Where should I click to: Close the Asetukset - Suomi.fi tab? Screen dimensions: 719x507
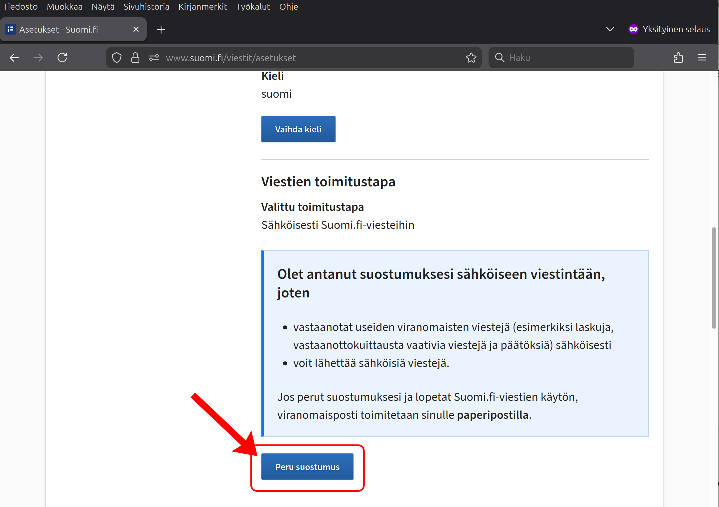click(136, 30)
